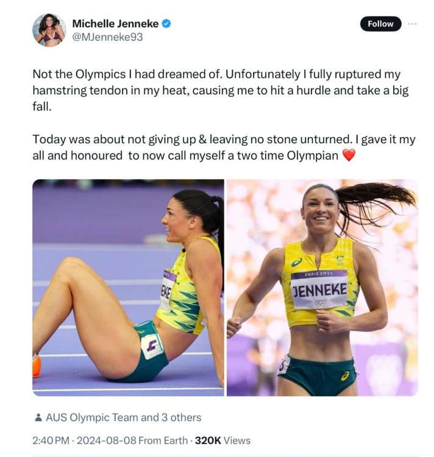Click the JENNEKE name bib in photo
Image resolution: width=434 pixels, height=457 pixels.
(x=319, y=289)
